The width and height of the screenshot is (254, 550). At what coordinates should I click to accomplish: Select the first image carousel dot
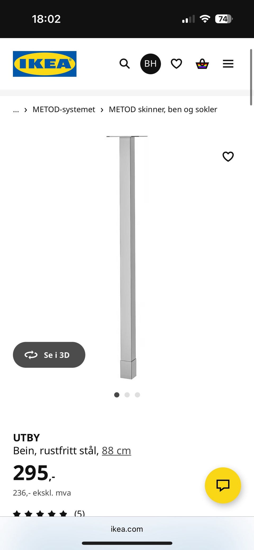click(117, 395)
